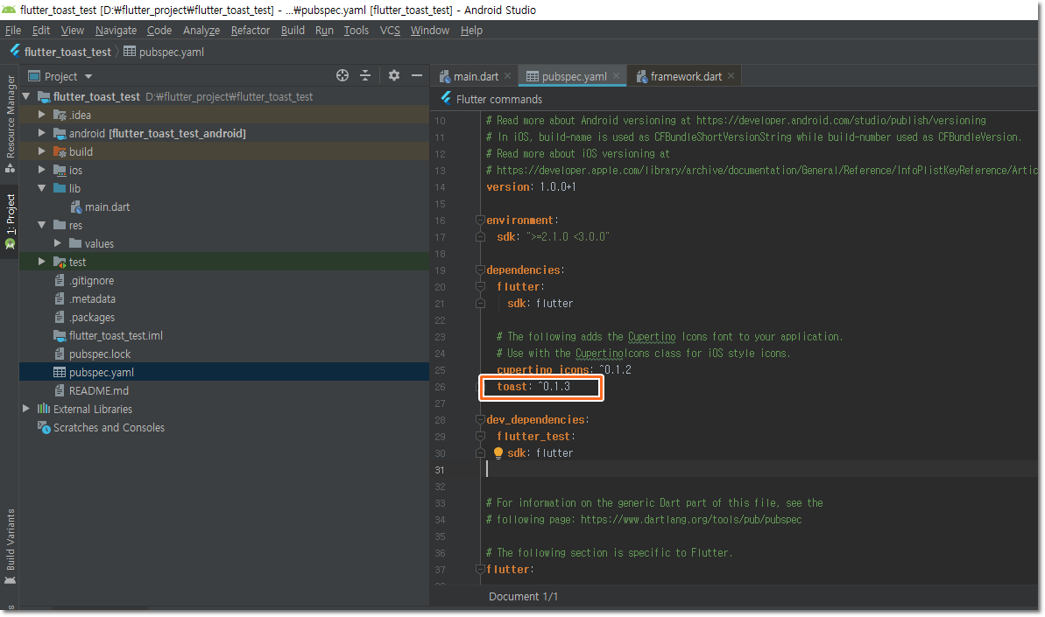Click pubspec.yaml table icon in breadcrumb
The height and width of the screenshot is (617, 1045).
[130, 52]
